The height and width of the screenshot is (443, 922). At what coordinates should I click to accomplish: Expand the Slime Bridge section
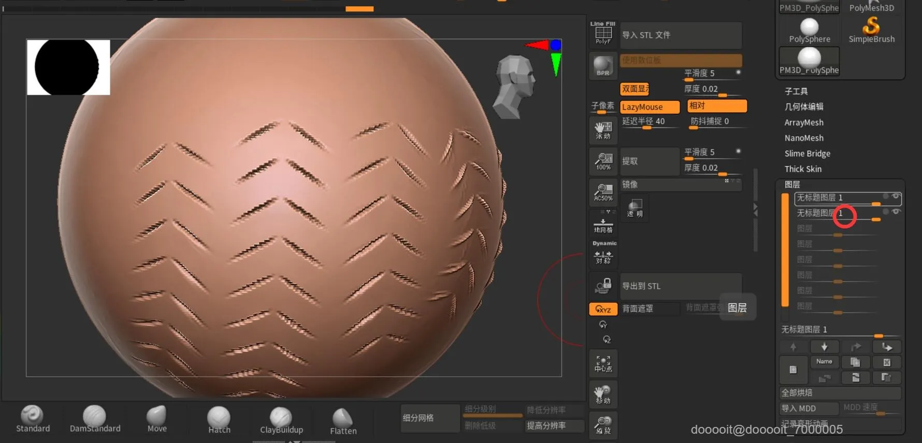(808, 154)
